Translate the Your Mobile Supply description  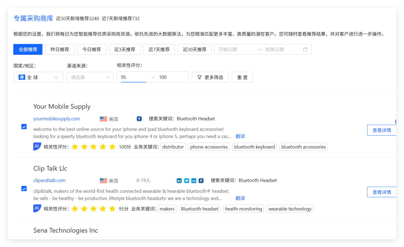click(x=240, y=136)
